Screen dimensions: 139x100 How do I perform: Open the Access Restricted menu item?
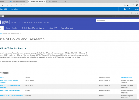[x=67, y=28]
